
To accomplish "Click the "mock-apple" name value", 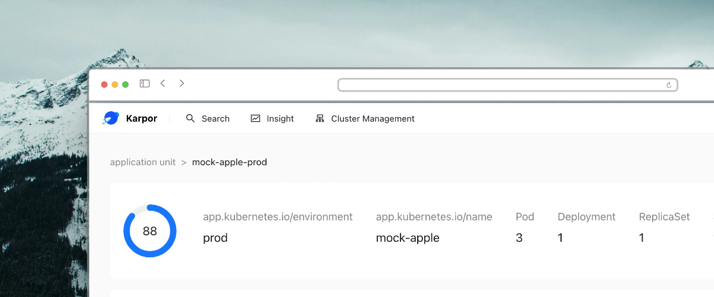I will point(408,238).
